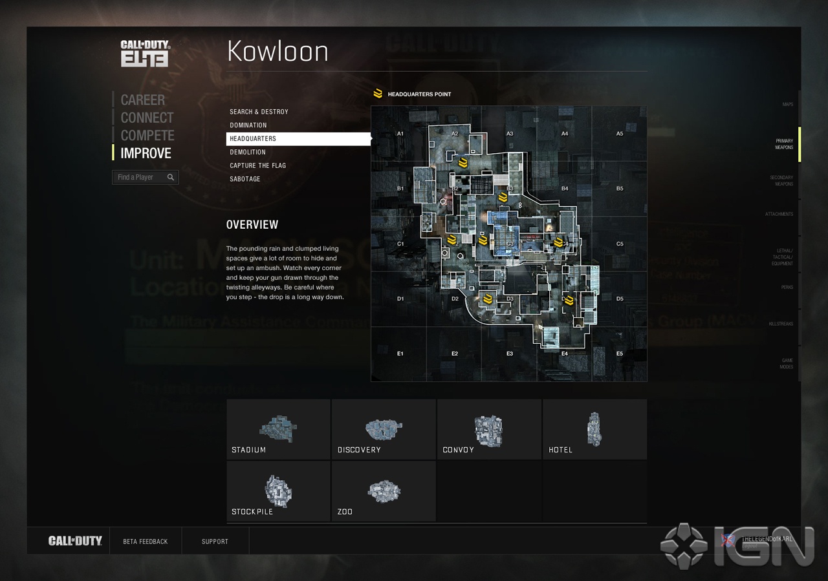This screenshot has width=828, height=581.
Task: Click the Headquarters Point legend text
Action: tap(419, 94)
